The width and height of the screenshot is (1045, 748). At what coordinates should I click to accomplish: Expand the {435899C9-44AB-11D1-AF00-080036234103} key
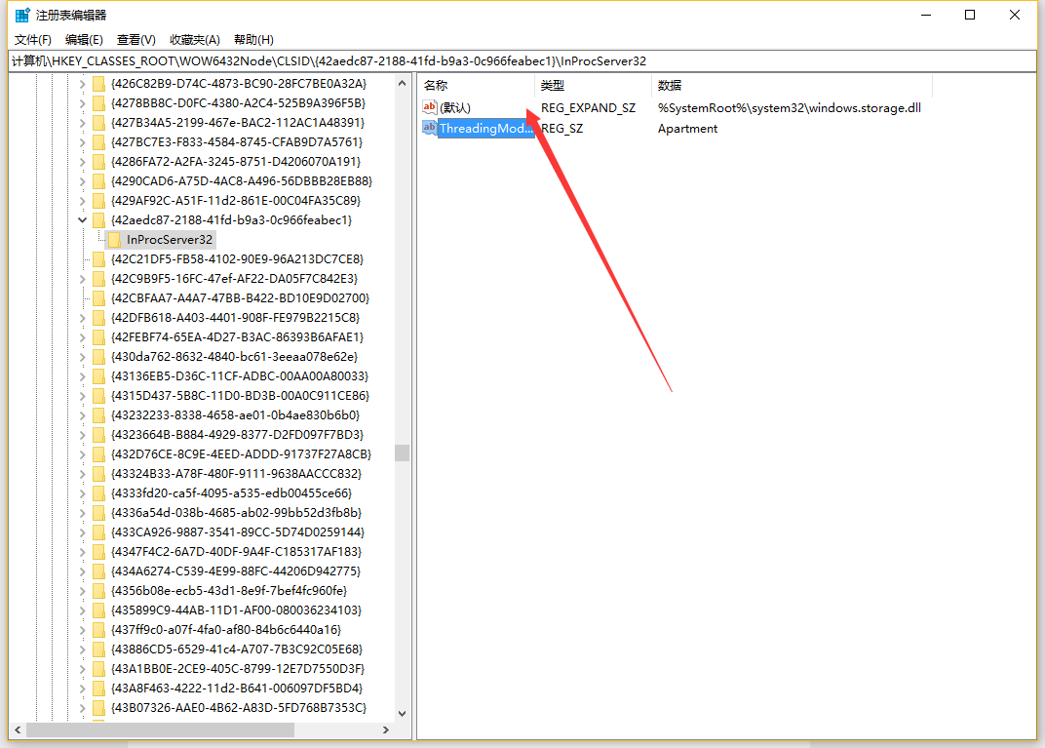pos(82,610)
